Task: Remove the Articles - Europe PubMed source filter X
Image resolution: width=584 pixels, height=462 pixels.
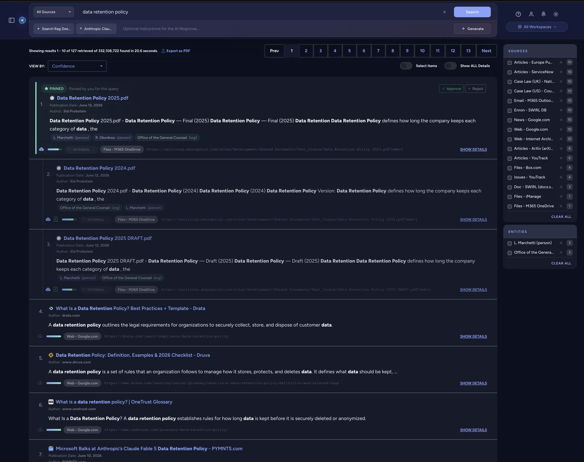Action: click(x=561, y=62)
